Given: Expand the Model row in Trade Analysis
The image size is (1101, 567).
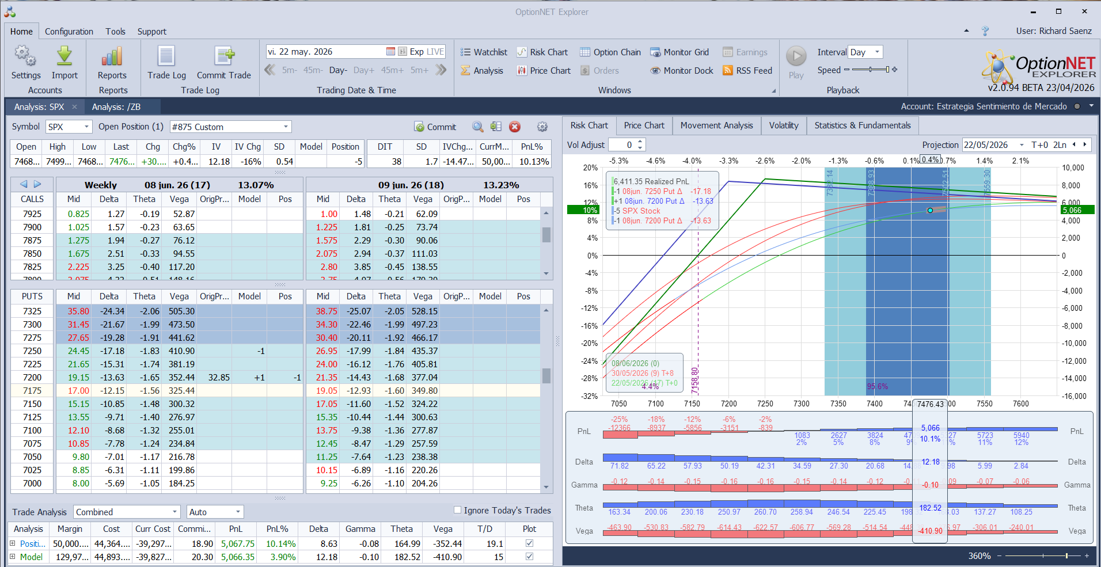Looking at the screenshot, I should point(12,556).
